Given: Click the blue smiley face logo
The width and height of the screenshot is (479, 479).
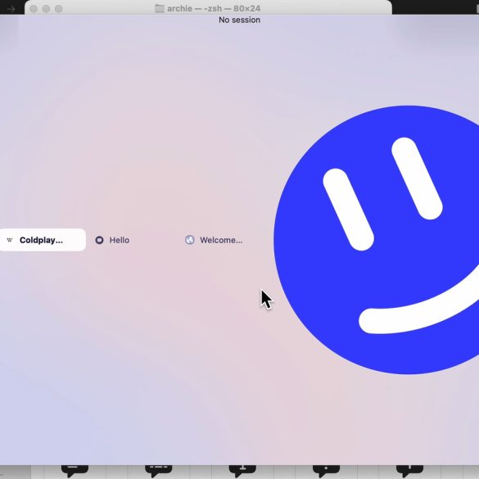Looking at the screenshot, I should point(377,240).
